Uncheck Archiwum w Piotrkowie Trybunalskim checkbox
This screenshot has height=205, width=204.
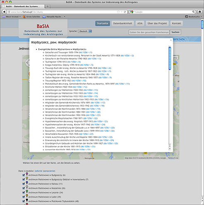tap(24, 201)
